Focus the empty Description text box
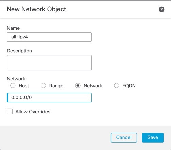Screen dimensions: 171x150 click(49, 63)
